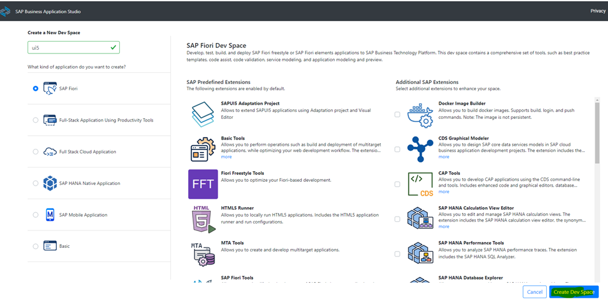Show more of SAP HANA Calculation View Editor
The height and width of the screenshot is (302, 608).
(444, 227)
